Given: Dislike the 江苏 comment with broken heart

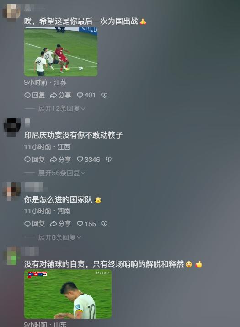Looking at the screenshot, I should [104, 95].
